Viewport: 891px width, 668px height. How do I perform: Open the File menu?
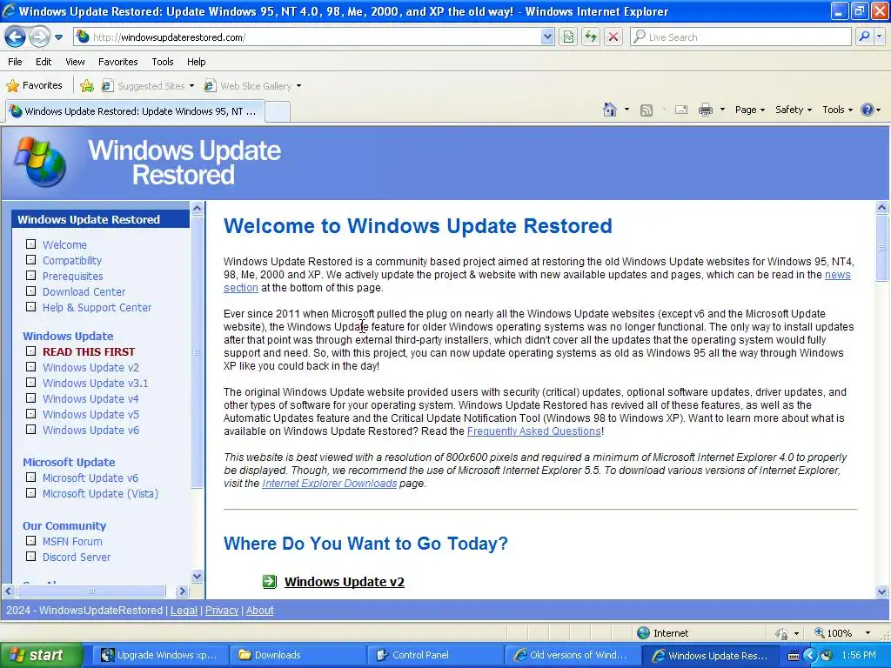16,62
